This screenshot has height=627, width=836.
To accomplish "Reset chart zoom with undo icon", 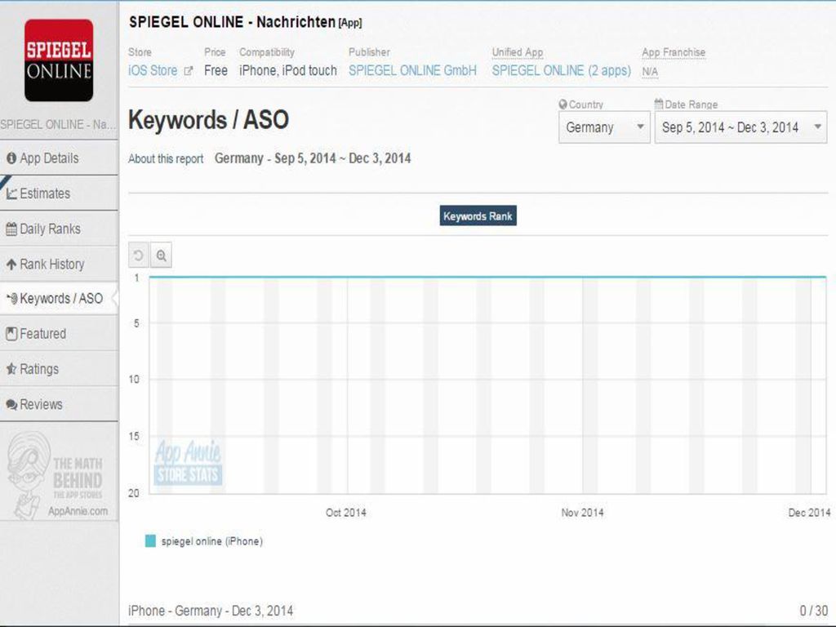I will click(139, 256).
